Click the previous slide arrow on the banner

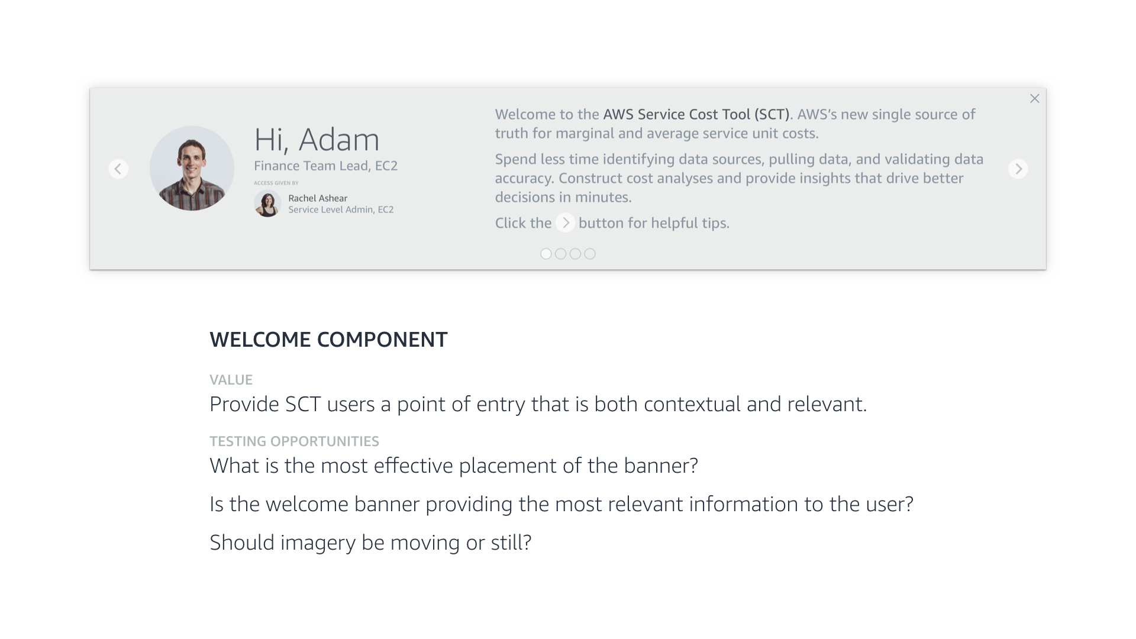click(x=118, y=169)
